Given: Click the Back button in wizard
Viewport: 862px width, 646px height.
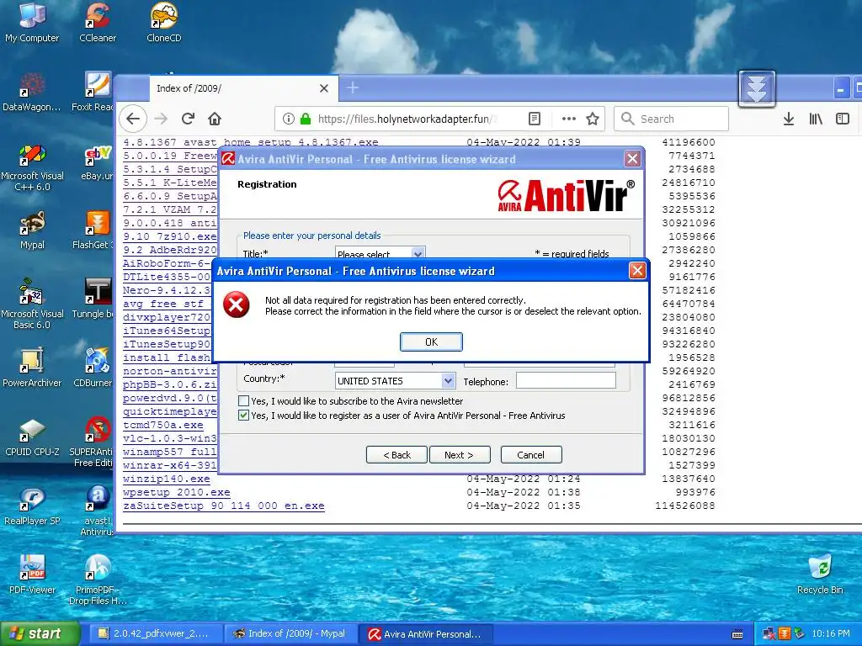Looking at the screenshot, I should (397, 455).
